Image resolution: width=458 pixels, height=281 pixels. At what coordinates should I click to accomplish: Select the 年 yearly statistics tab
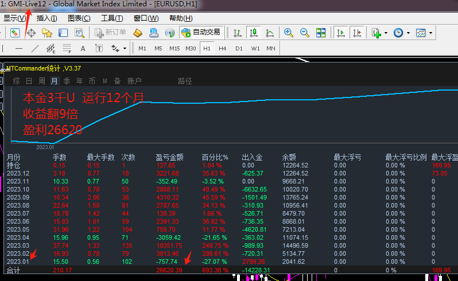(79, 81)
